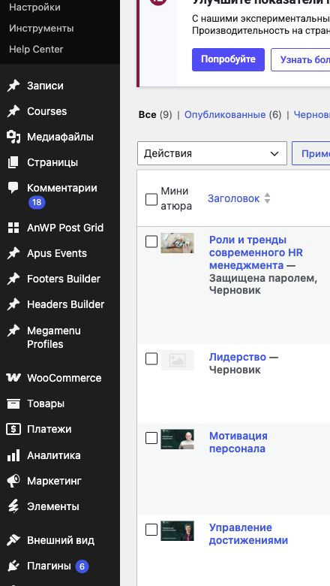The image size is (330, 586).
Task: Filter by Черновики link
Action: pyautogui.click(x=312, y=114)
